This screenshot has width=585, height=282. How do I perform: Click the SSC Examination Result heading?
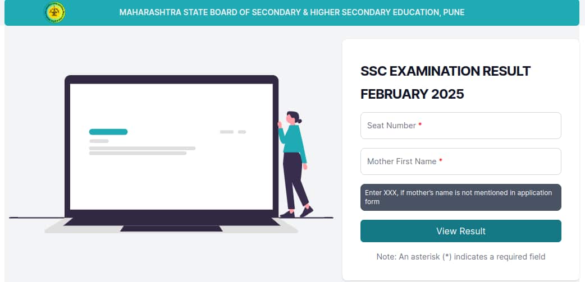445,82
